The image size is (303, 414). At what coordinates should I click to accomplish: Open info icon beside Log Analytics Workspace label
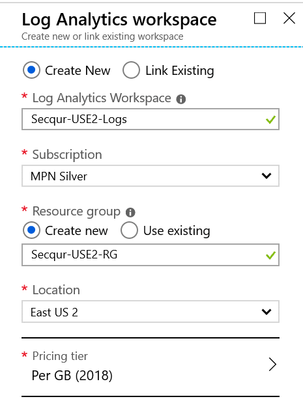[x=181, y=100]
